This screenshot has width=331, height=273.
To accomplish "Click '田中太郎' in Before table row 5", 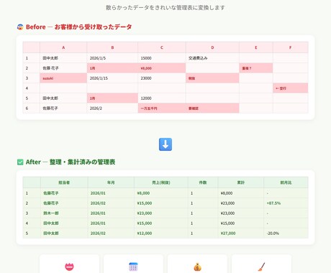I will (63, 98).
